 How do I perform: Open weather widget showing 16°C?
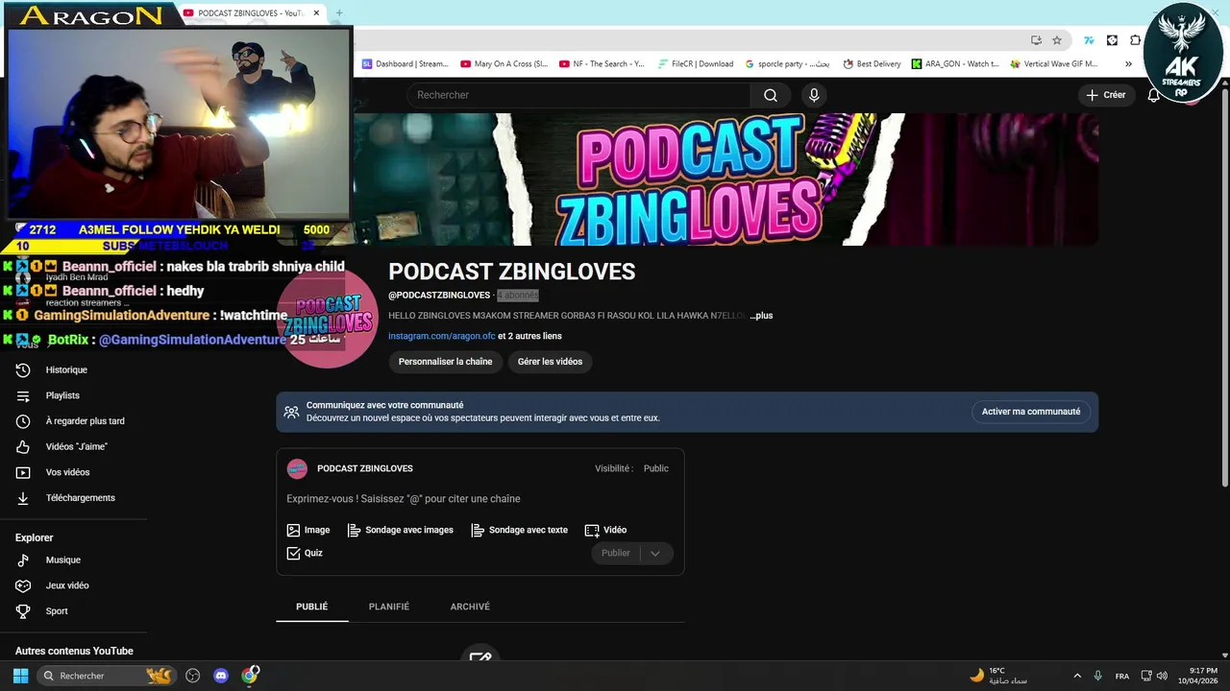[998, 676]
